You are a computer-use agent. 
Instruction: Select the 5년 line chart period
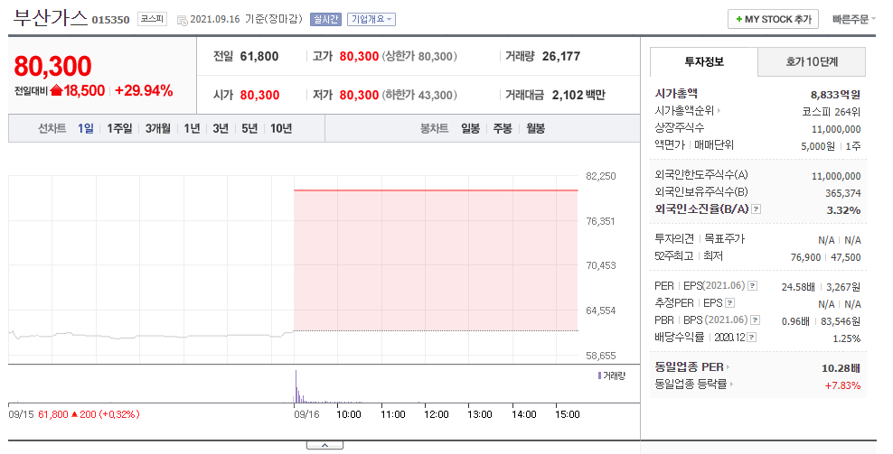[x=249, y=128]
